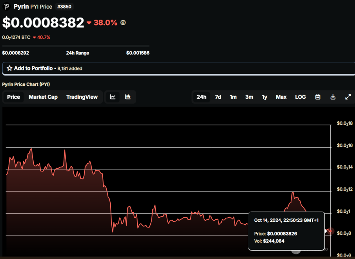Open the price change info icon

tap(123, 23)
